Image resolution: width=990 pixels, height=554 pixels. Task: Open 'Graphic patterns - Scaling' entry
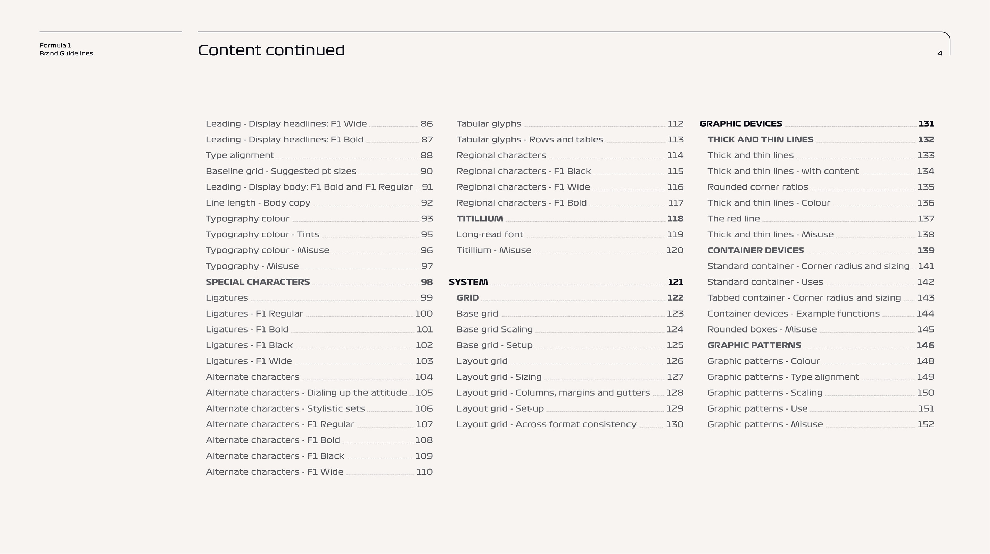[x=764, y=393]
